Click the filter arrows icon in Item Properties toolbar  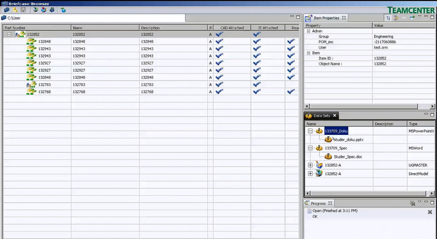pos(396,18)
